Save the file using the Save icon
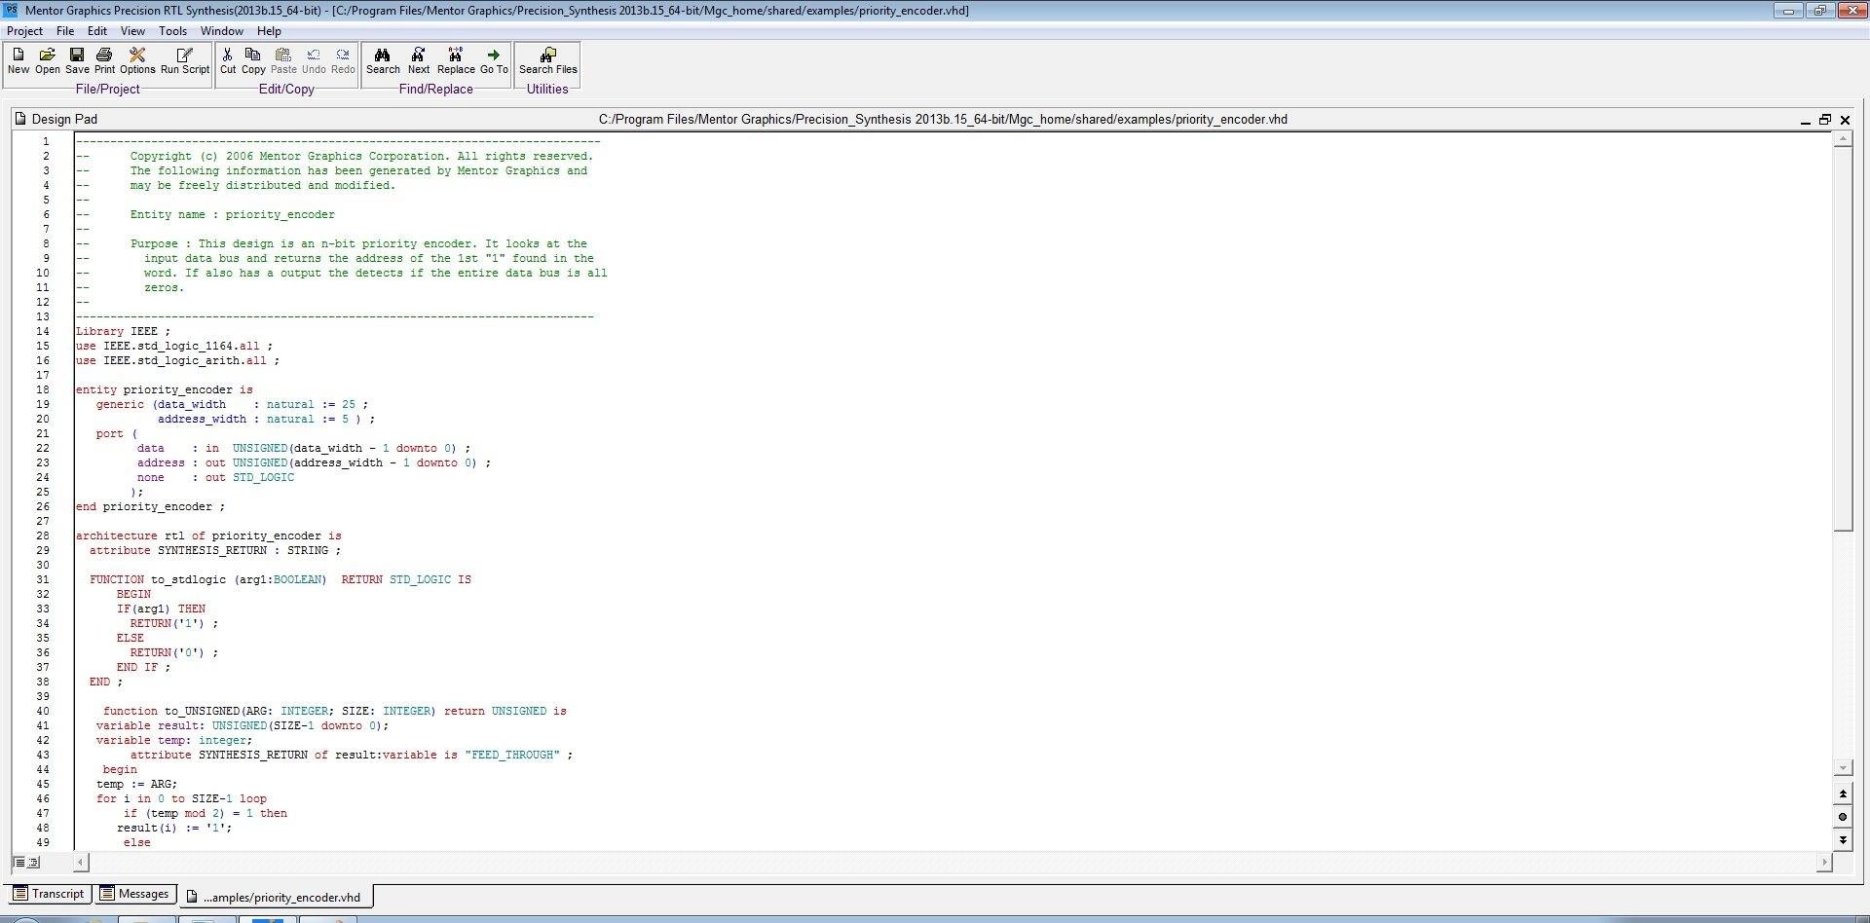Viewport: 1870px width, 923px height. click(77, 61)
